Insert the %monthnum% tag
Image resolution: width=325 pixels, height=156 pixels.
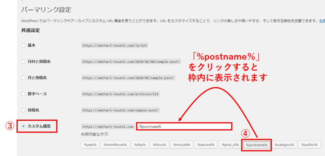pyautogui.click(x=115, y=145)
